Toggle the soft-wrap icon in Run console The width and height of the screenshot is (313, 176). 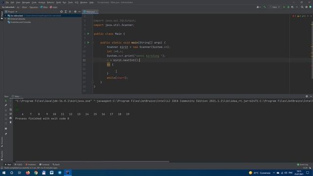[x=11, y=110]
